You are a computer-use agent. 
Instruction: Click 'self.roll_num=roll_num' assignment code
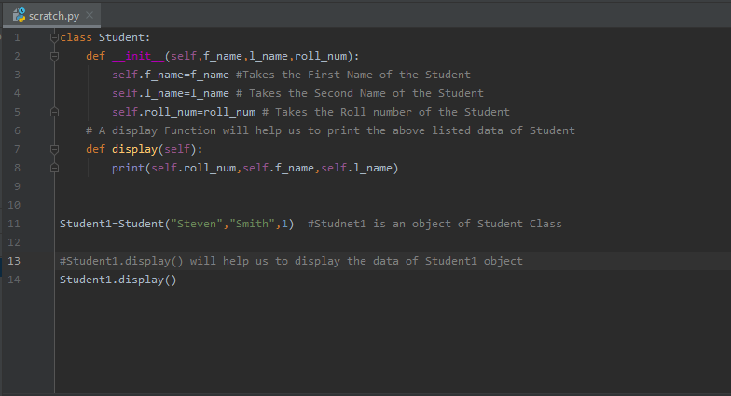point(184,112)
